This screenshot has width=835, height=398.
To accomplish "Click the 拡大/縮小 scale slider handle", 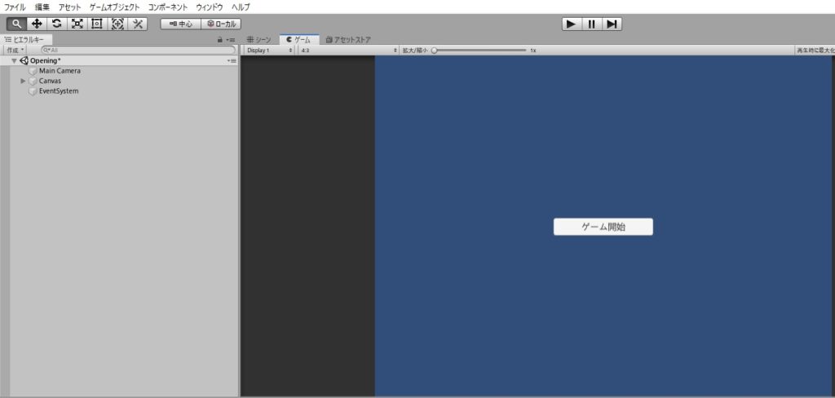I will click(434, 50).
